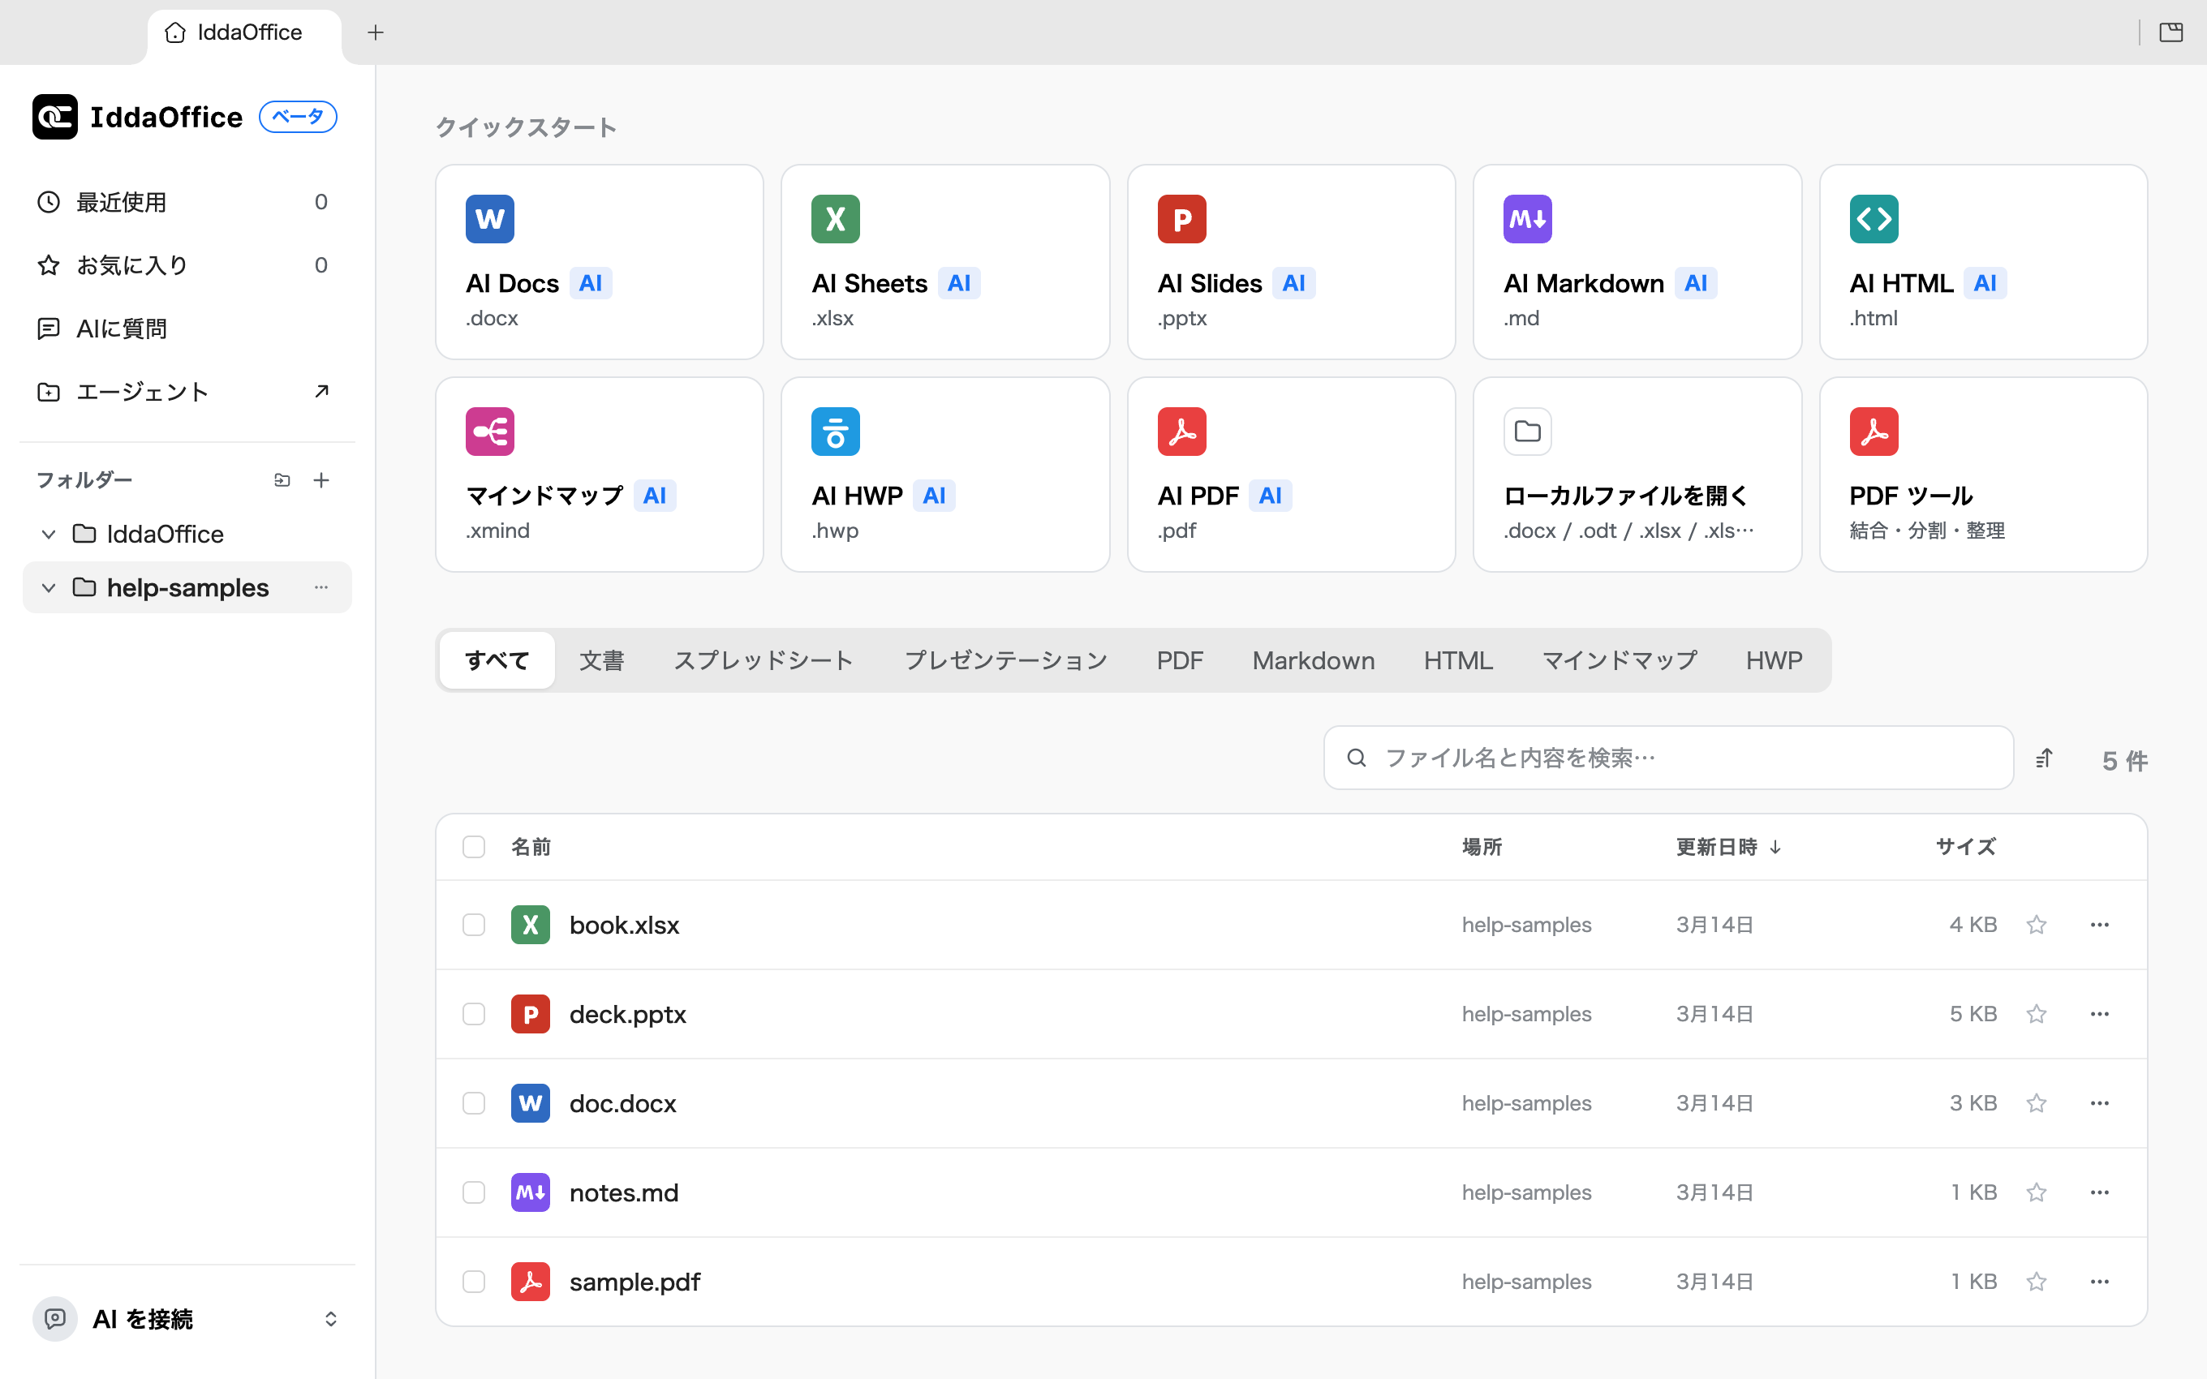This screenshot has height=1379, width=2207.
Task: Create a new AI Sheets spreadsheet
Action: (944, 262)
